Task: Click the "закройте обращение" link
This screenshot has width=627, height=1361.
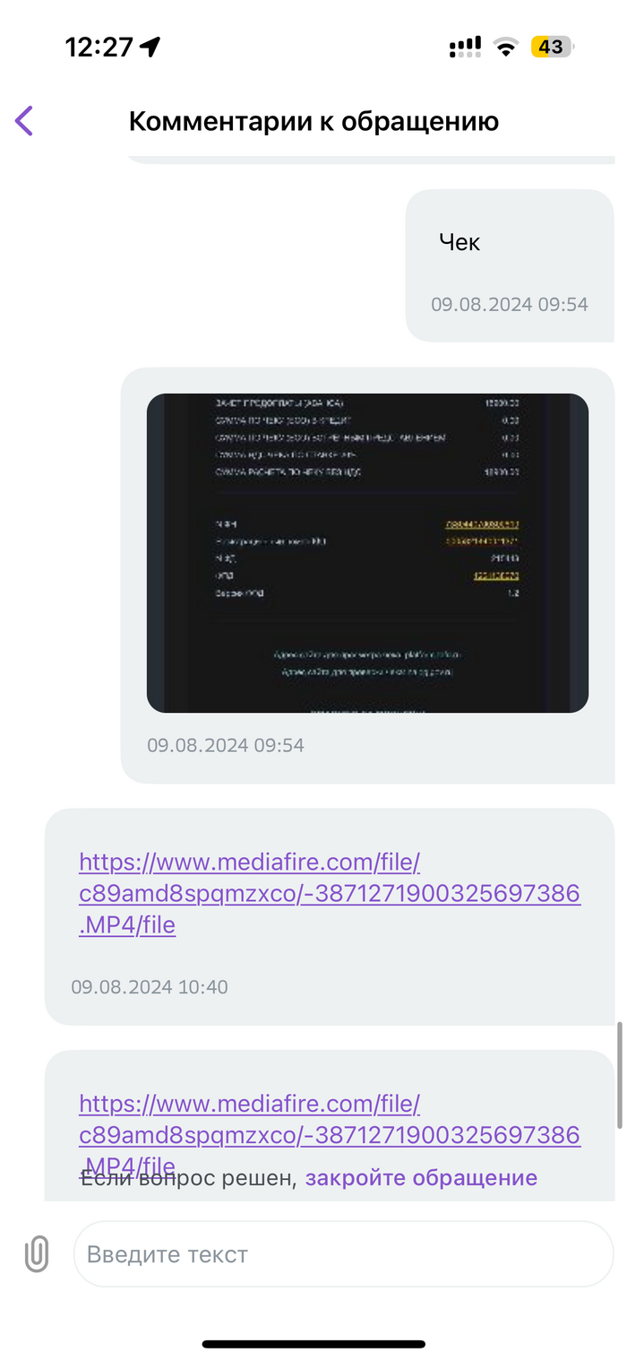Action: pyautogui.click(x=421, y=1177)
